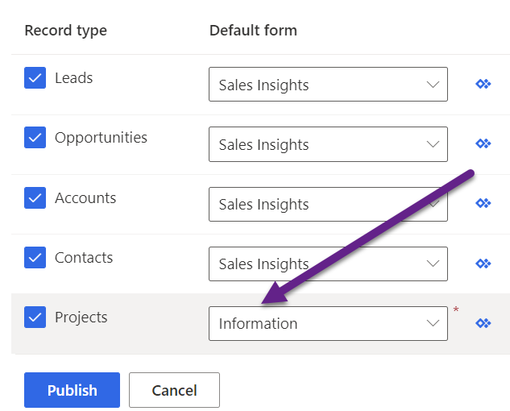Expand the Opportunities default form dropdown
Screen dimensions: 510x411
(328, 144)
